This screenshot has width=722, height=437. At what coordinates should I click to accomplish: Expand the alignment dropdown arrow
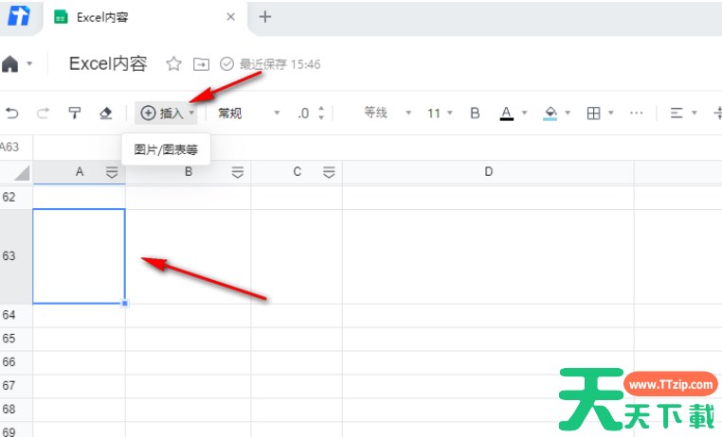695,113
